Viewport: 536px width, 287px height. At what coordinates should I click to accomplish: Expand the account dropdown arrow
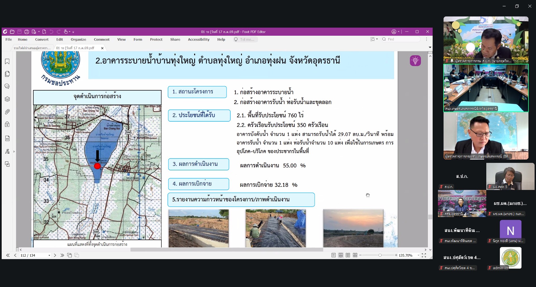tap(399, 32)
